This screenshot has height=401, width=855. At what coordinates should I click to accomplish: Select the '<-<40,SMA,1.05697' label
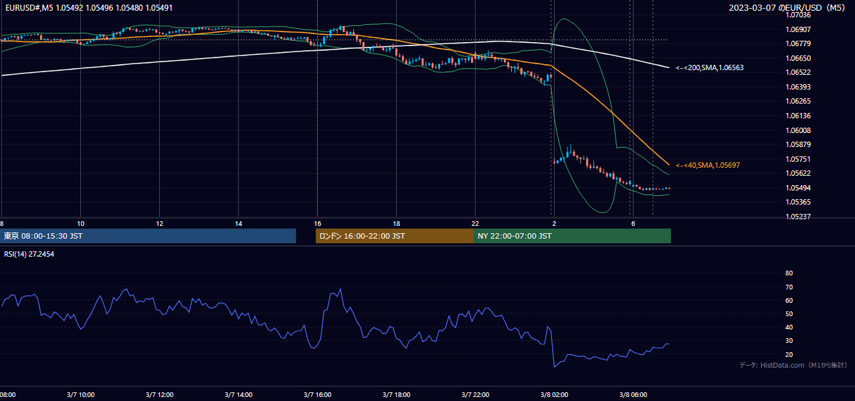pyautogui.click(x=708, y=165)
